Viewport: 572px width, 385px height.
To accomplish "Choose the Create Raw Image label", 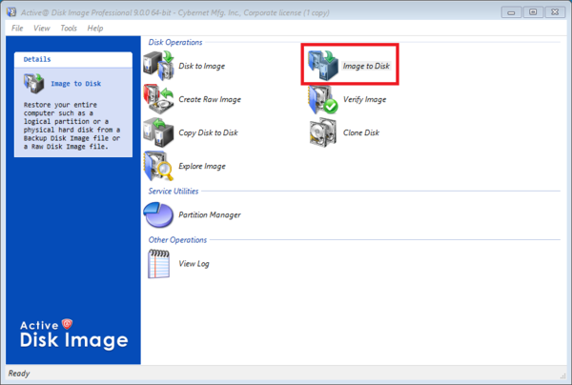I will coord(210,99).
